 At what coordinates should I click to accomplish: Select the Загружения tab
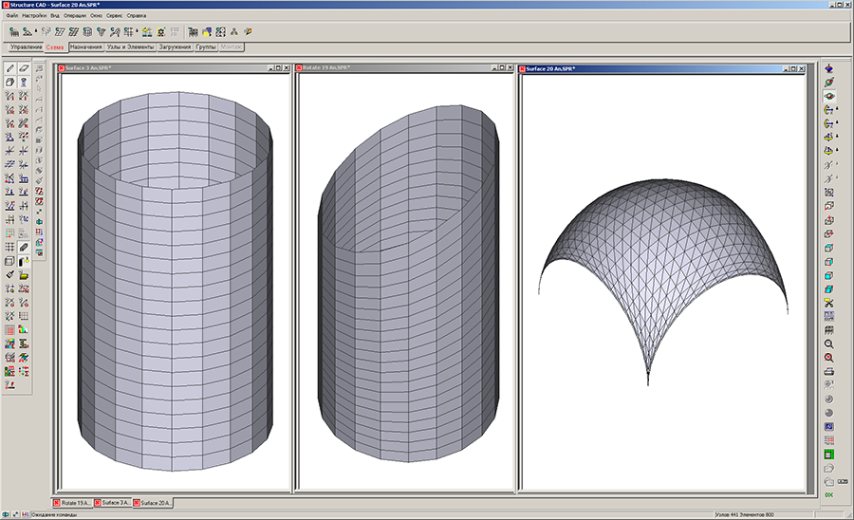[x=175, y=46]
